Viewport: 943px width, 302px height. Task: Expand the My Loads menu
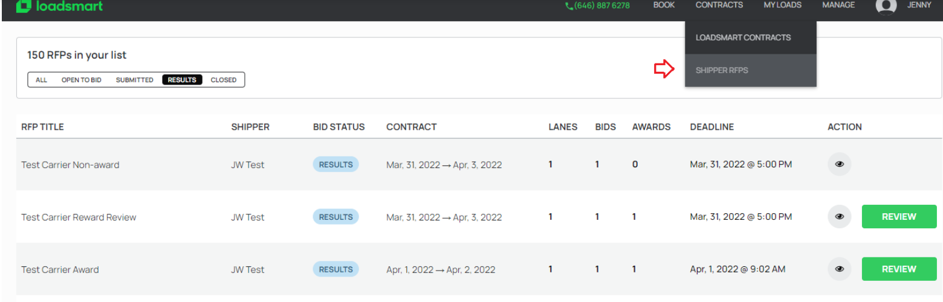click(782, 5)
